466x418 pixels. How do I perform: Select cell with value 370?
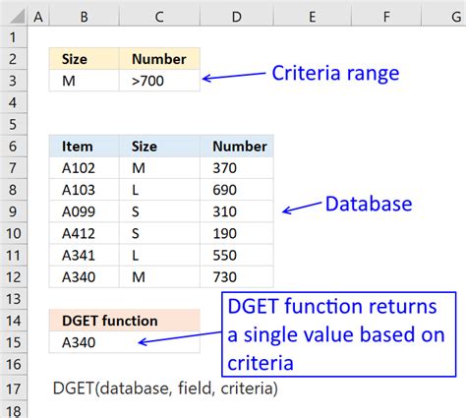pos(237,168)
